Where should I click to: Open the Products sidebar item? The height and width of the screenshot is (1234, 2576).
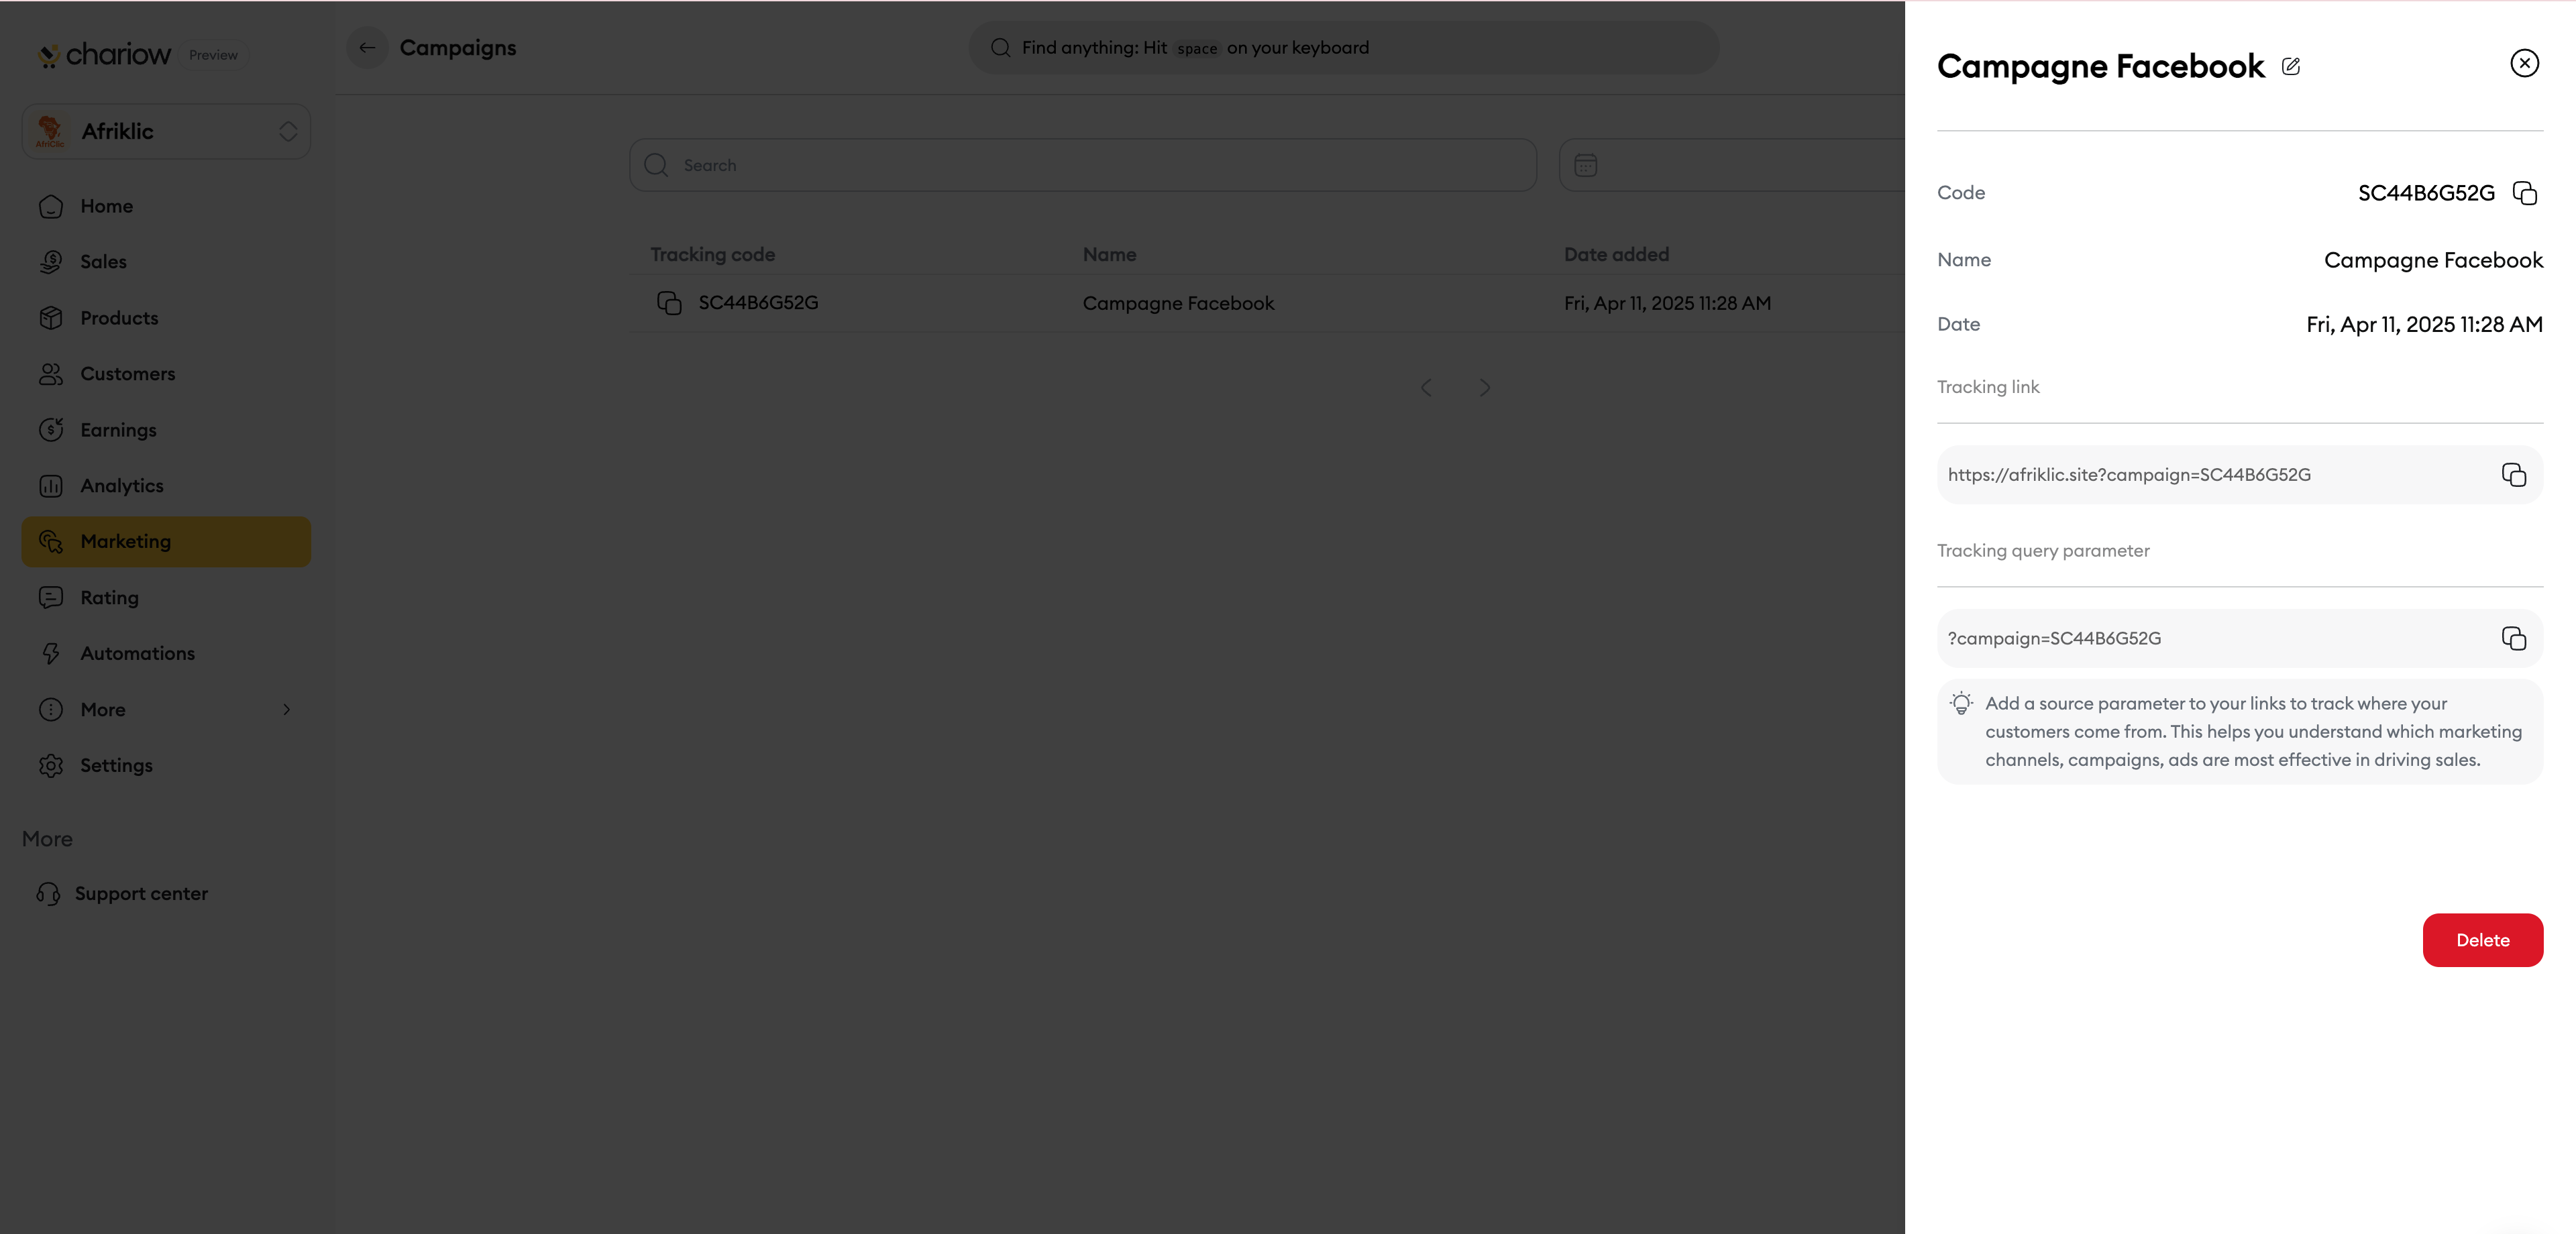[x=166, y=318]
